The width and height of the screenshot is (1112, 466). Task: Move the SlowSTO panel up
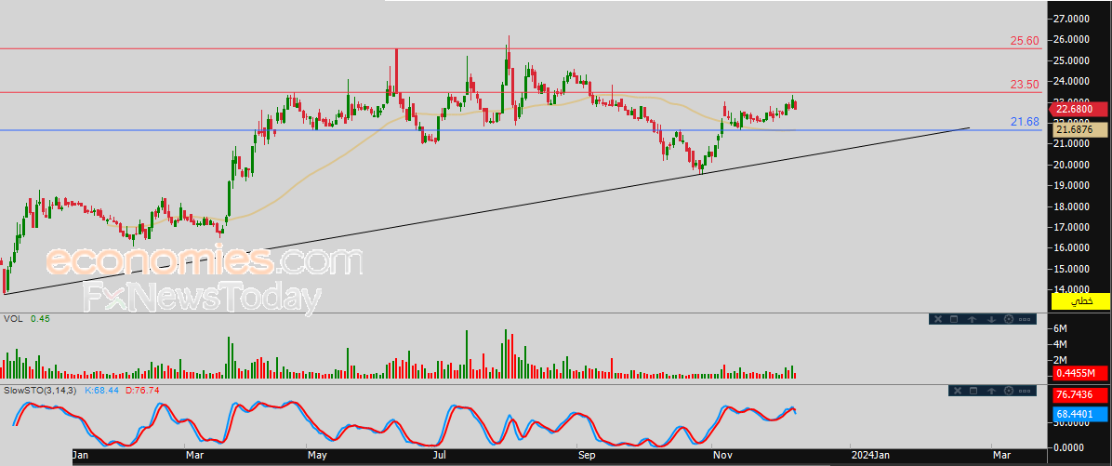(991, 391)
